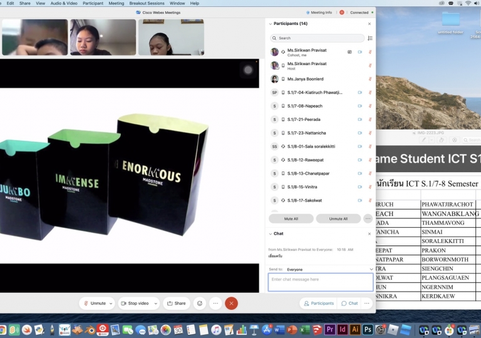Screen dimensions: 481x338
Task: Open the Share menu
Action: (25, 3)
